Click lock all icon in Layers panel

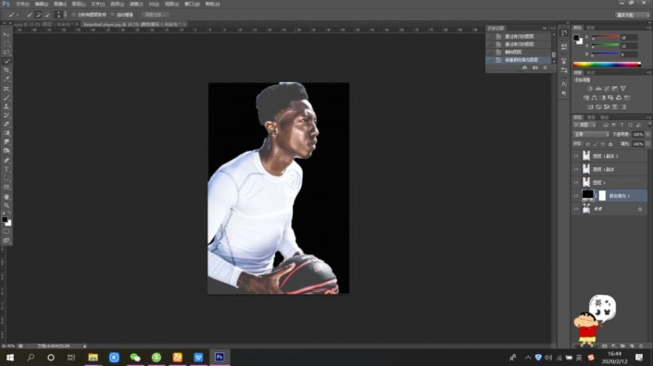[x=610, y=144]
